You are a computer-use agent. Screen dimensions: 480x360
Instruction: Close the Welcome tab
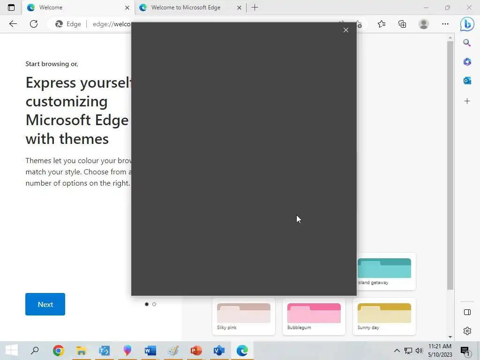pyautogui.click(x=127, y=7)
